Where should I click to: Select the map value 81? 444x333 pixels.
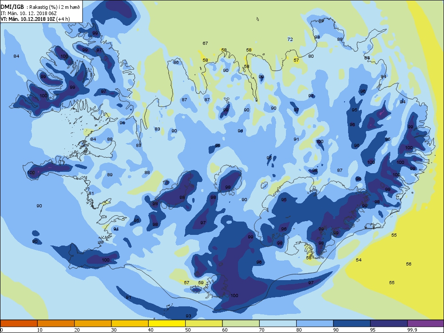(x=91, y=194)
